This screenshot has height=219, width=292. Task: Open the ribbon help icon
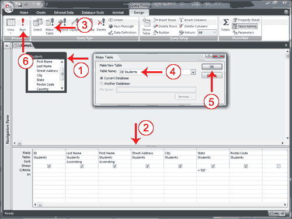(x=286, y=12)
